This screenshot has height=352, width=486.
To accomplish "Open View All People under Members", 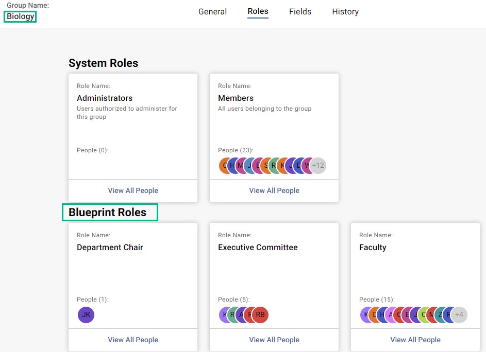I will point(274,190).
